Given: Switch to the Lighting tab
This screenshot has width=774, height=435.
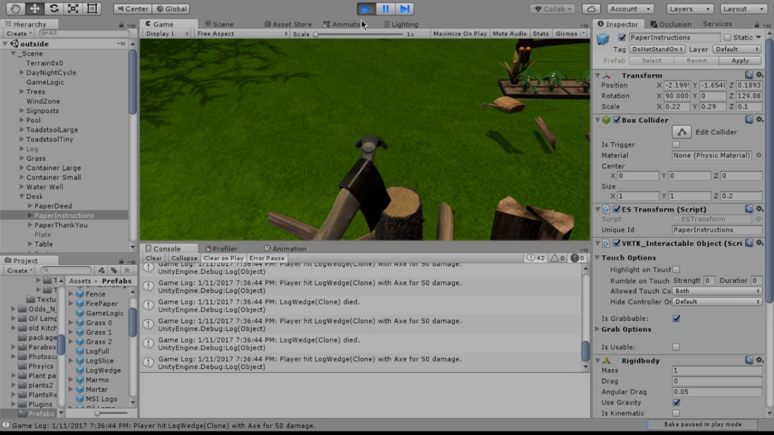Looking at the screenshot, I should tap(400, 24).
